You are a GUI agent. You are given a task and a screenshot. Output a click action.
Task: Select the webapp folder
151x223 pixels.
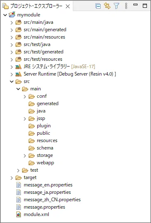pos(41,163)
